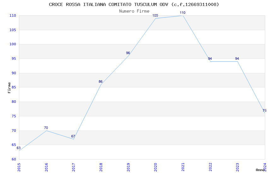
Task: Select the 2020 year label on the x-axis
Action: (155, 167)
